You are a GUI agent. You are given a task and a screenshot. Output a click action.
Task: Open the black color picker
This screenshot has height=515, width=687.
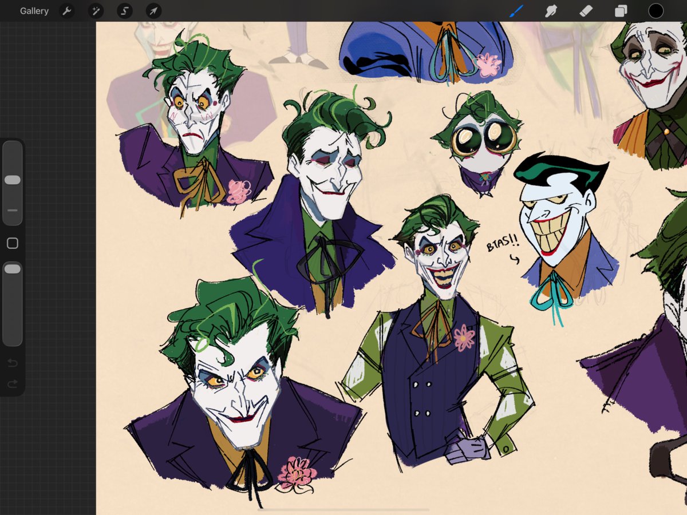(656, 11)
